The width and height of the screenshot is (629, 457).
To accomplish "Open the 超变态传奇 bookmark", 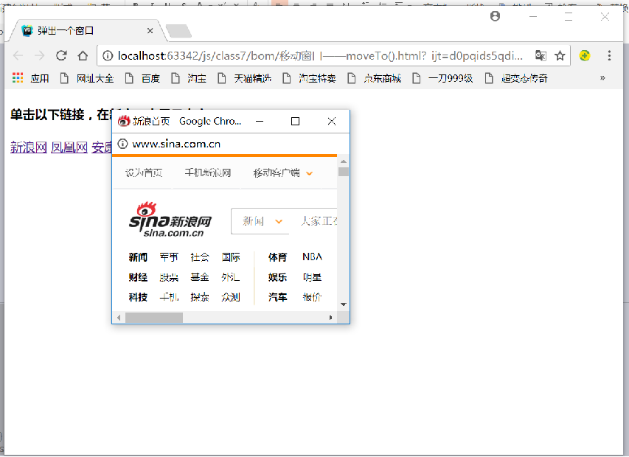I will (516, 78).
